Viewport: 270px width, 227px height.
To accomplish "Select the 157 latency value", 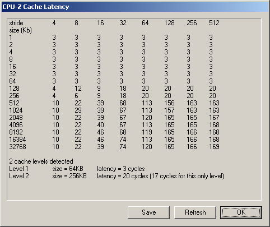I will (169, 110).
